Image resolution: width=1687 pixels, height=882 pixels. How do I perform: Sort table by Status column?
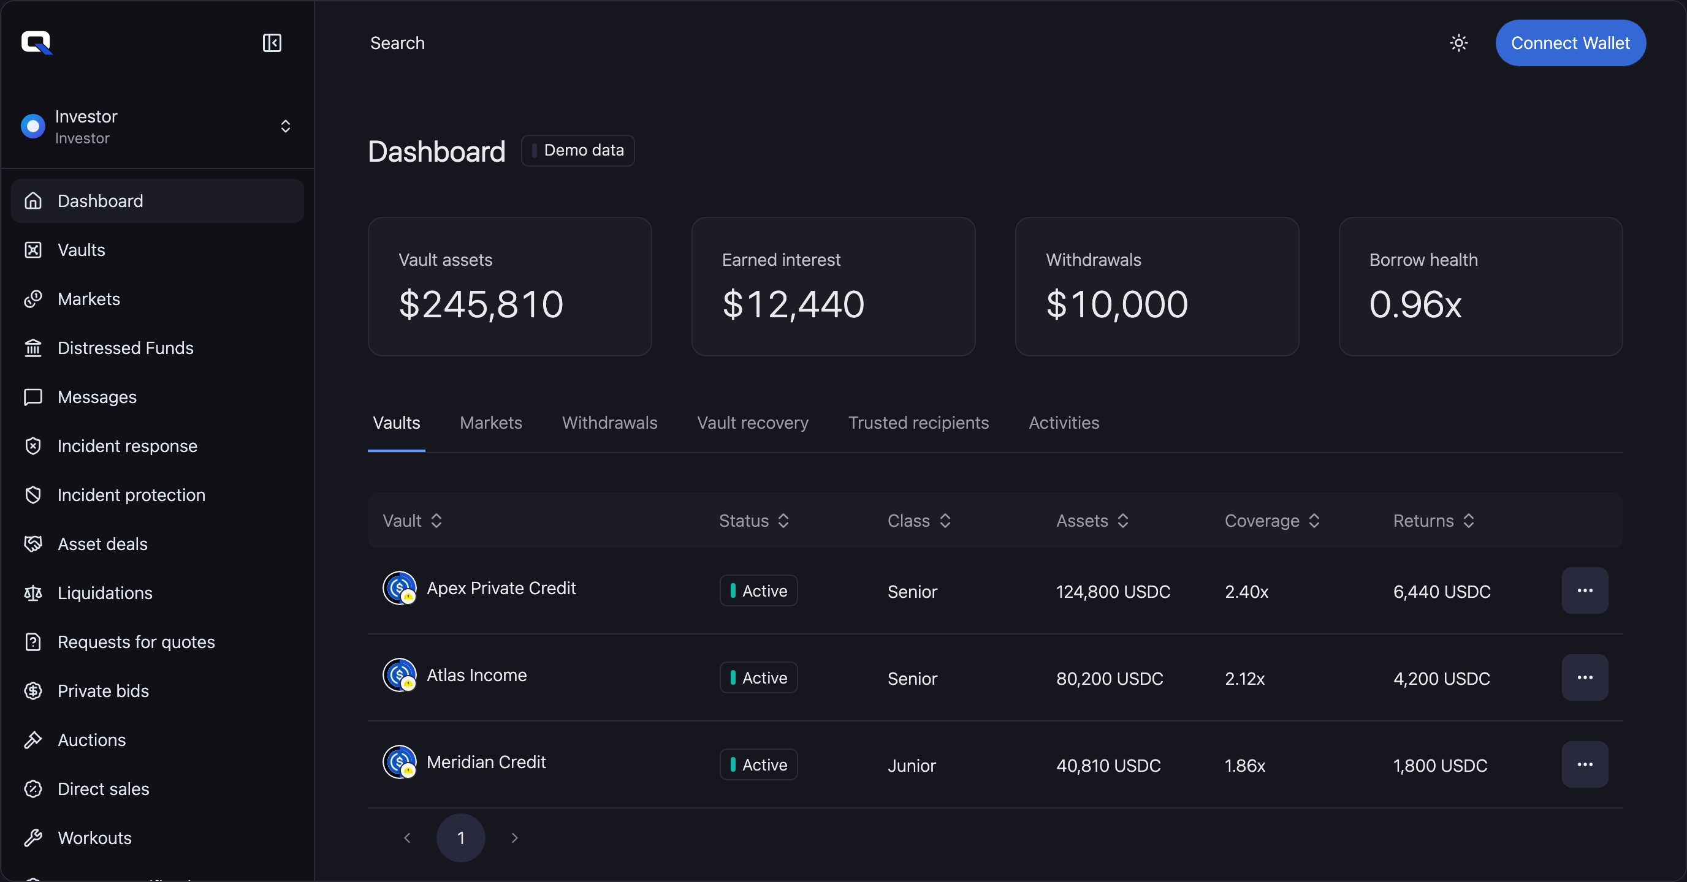click(755, 521)
